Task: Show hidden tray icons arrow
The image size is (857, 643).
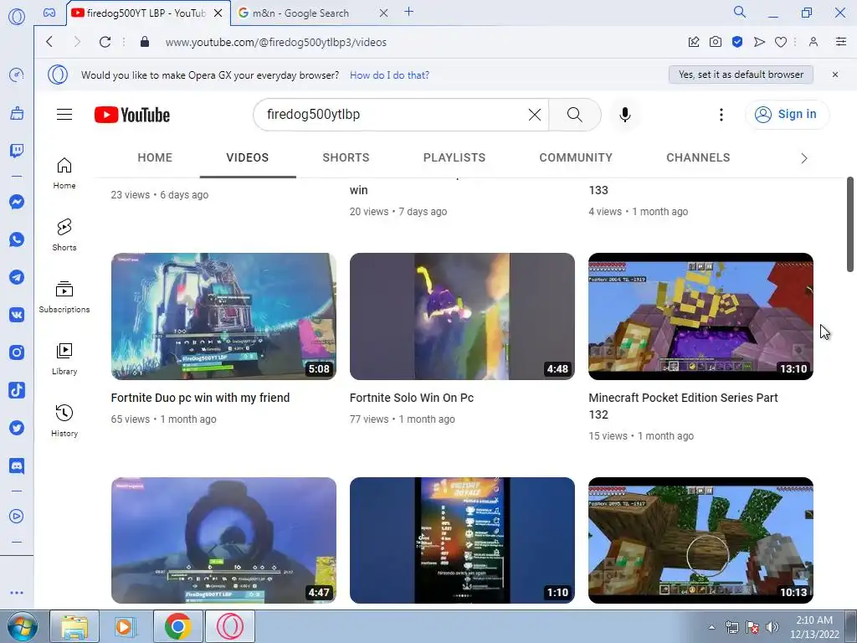Action: point(711,627)
